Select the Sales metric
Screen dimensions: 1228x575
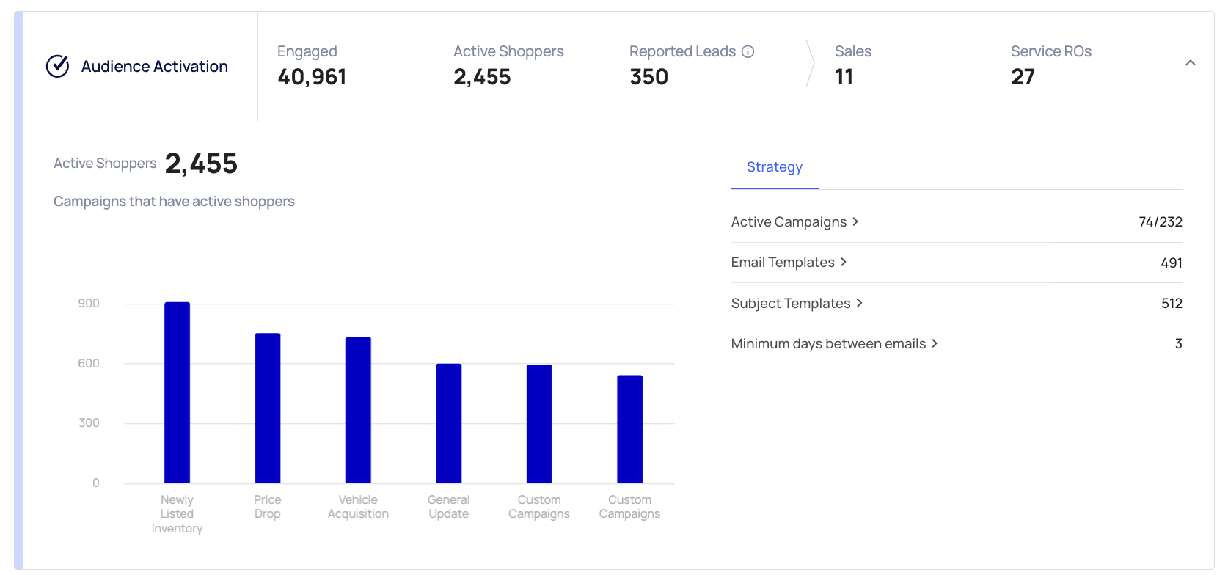(x=852, y=65)
